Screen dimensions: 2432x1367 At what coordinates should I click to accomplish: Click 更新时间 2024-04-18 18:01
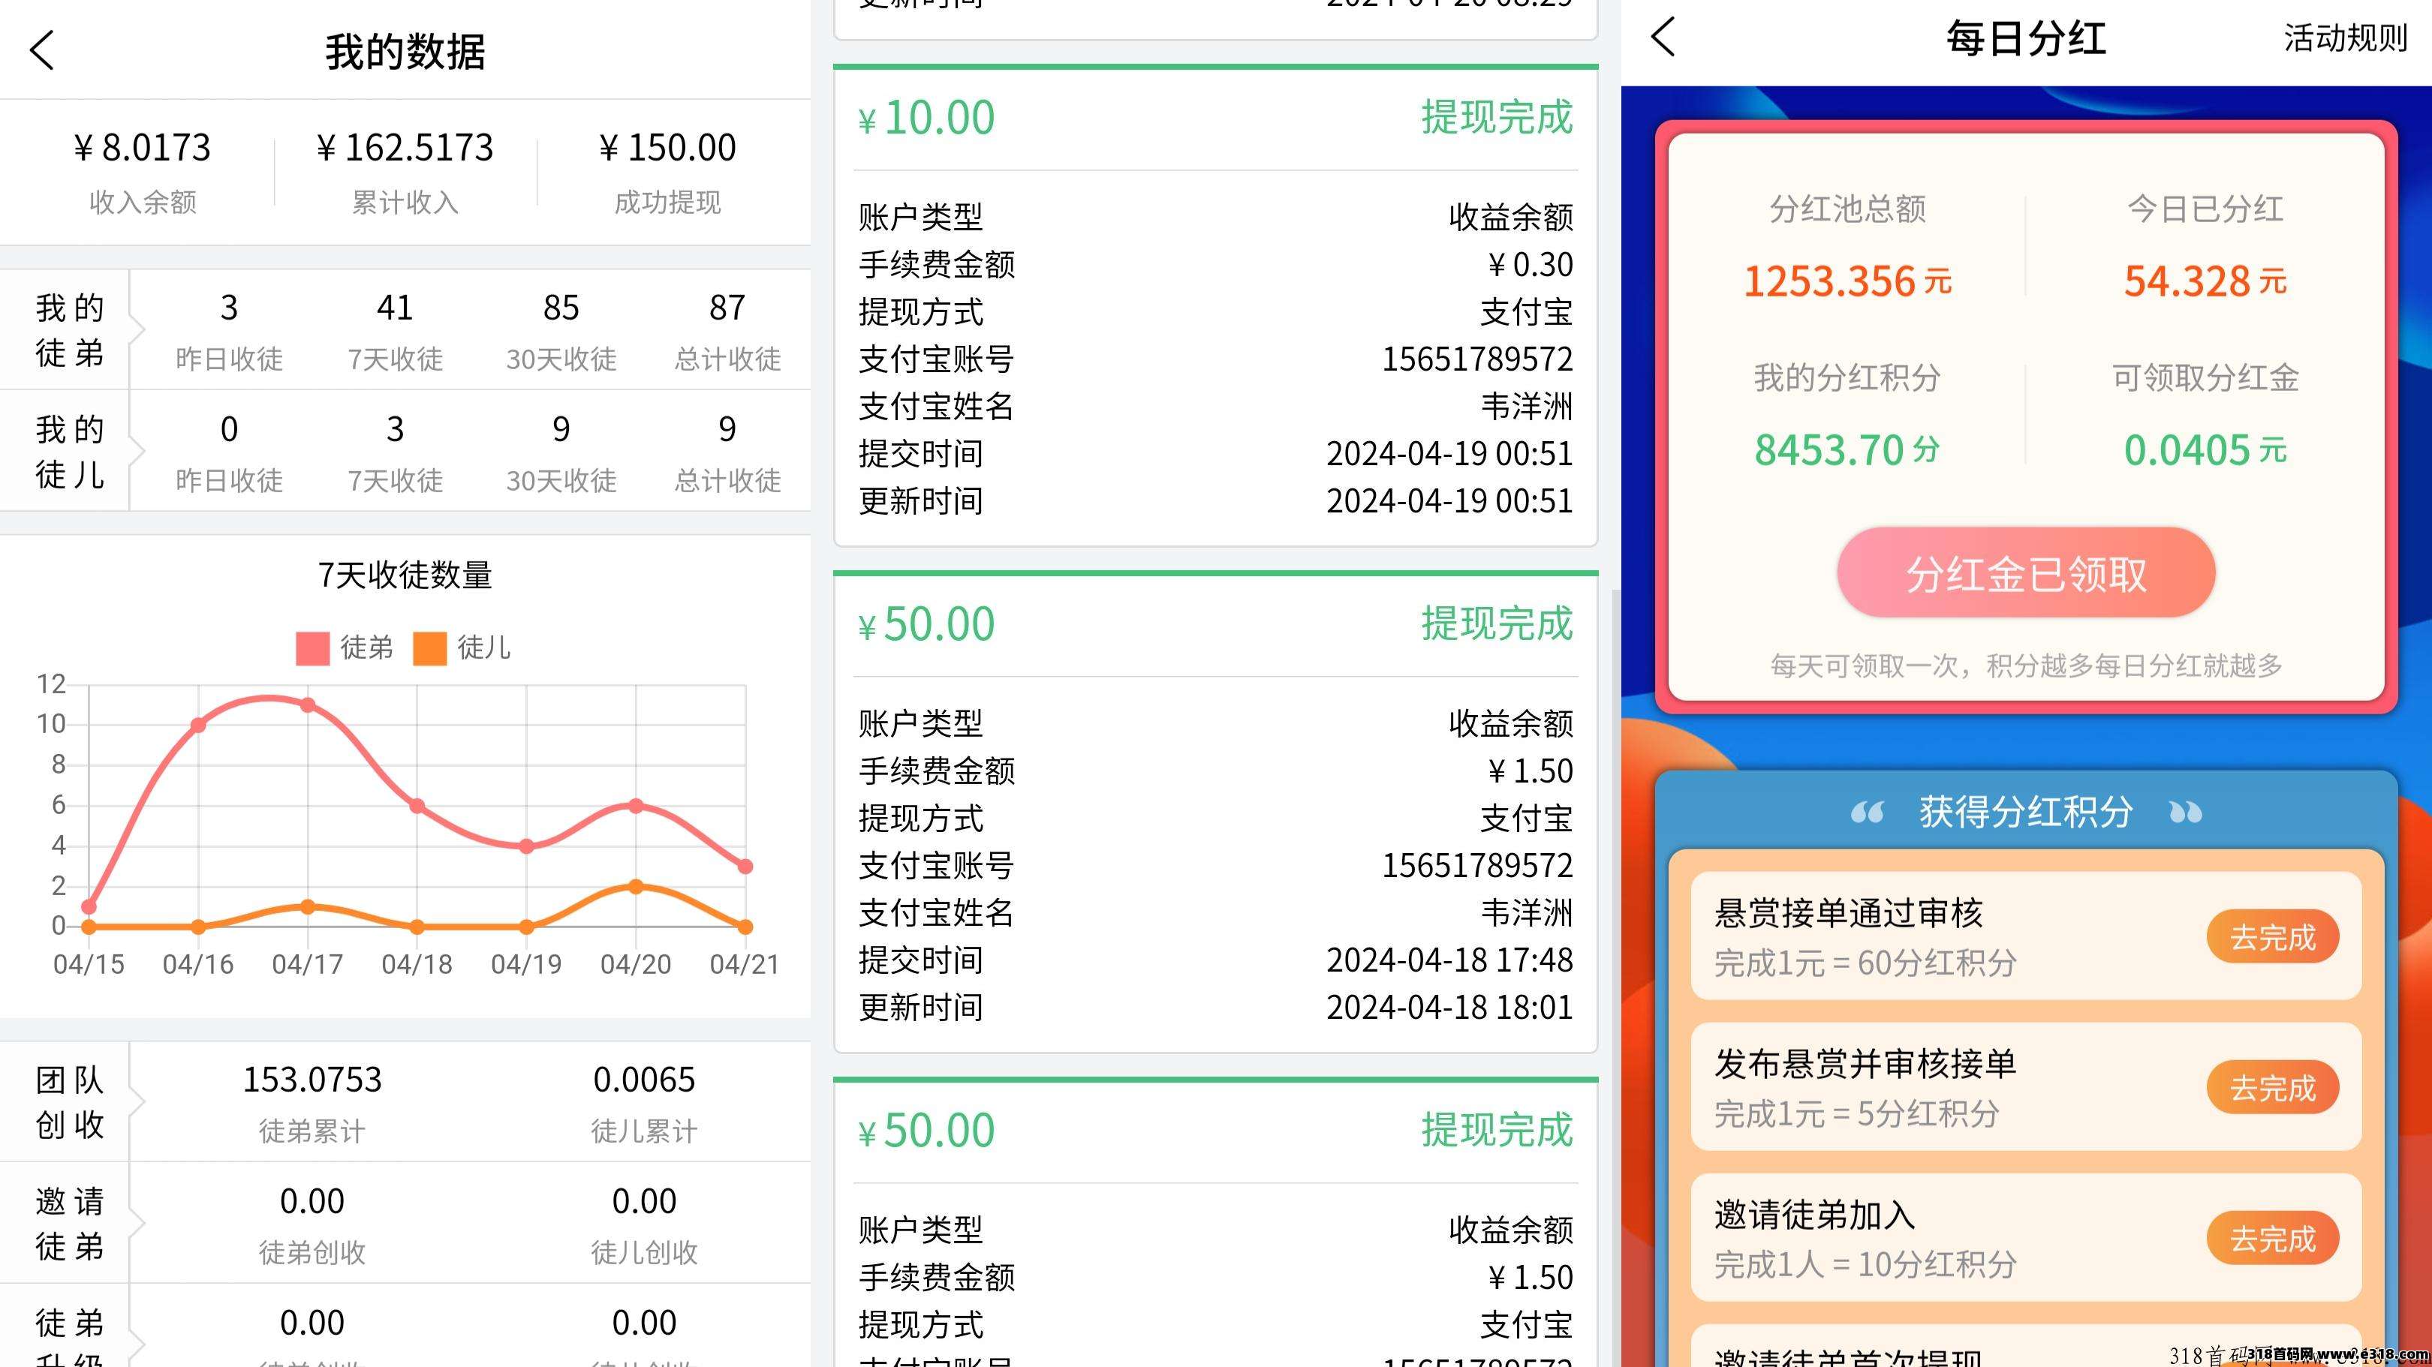[1449, 1008]
